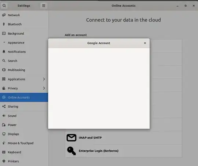Open the Appearance settings panel

coord(24,43)
